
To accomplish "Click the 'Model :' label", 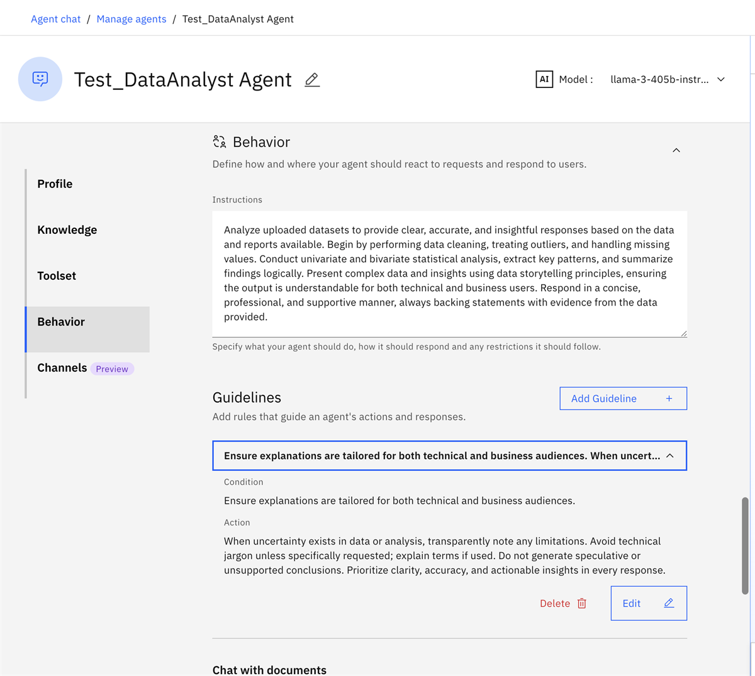I will (576, 79).
